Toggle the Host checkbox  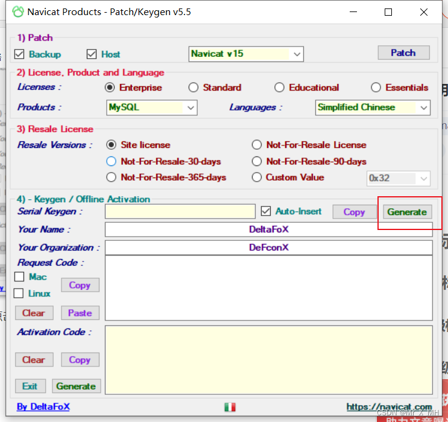click(x=92, y=54)
